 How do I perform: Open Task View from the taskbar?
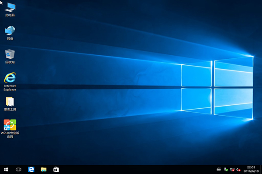pyautogui.click(x=18, y=169)
